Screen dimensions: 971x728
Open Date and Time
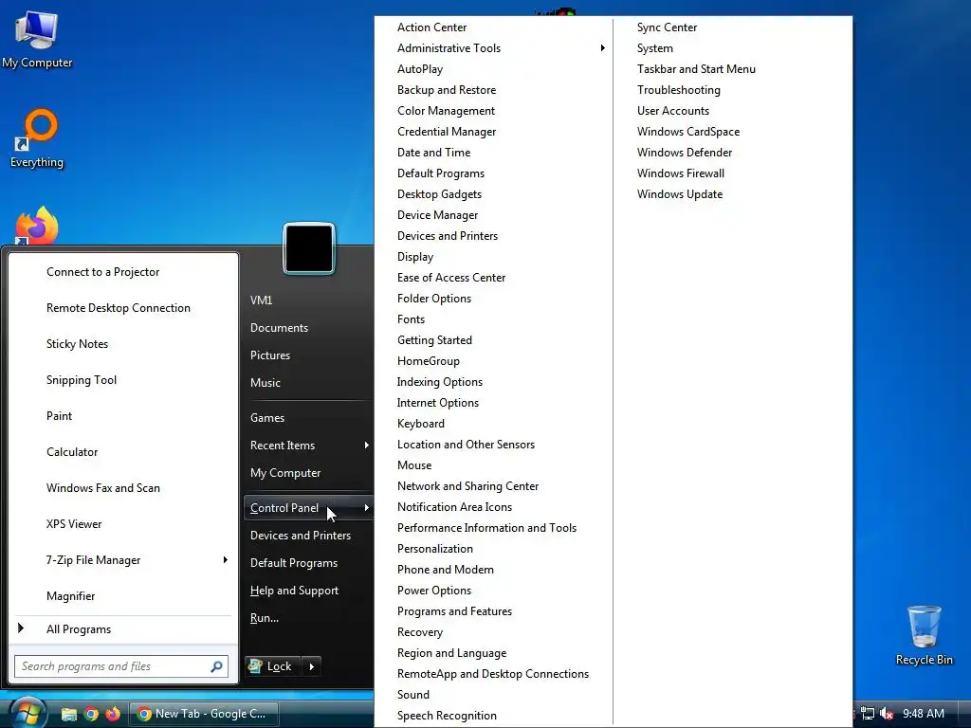(433, 153)
